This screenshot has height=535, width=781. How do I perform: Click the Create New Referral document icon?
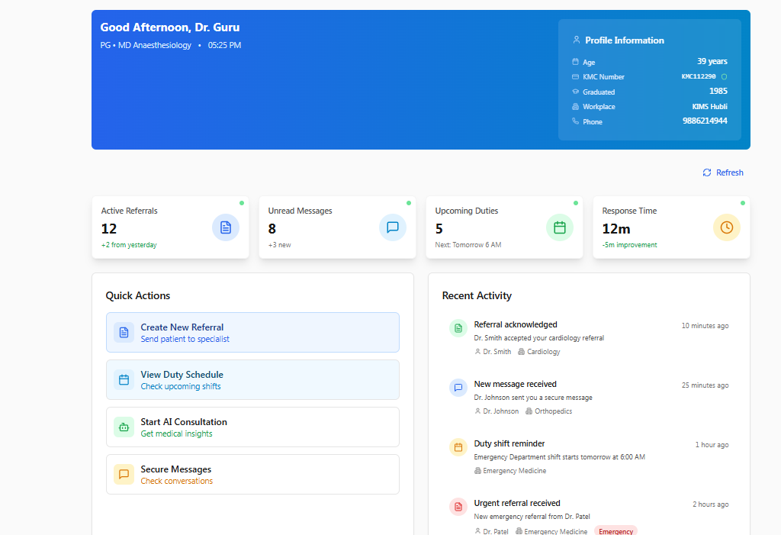click(124, 333)
